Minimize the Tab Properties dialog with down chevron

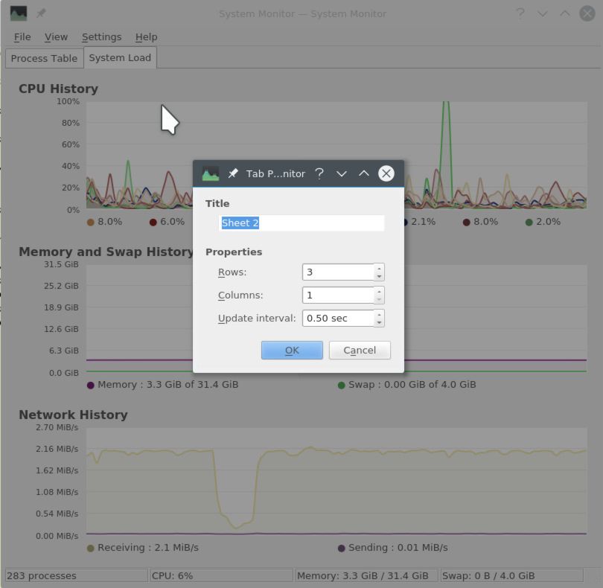point(342,174)
